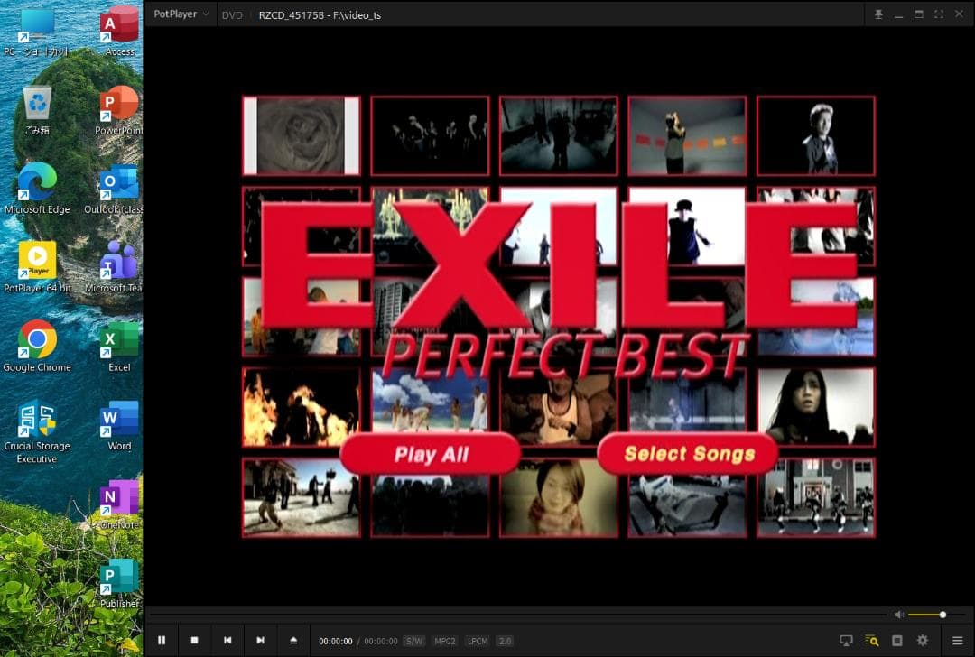The image size is (975, 657).
Task: Click the screen cast/display icon
Action: click(x=846, y=640)
